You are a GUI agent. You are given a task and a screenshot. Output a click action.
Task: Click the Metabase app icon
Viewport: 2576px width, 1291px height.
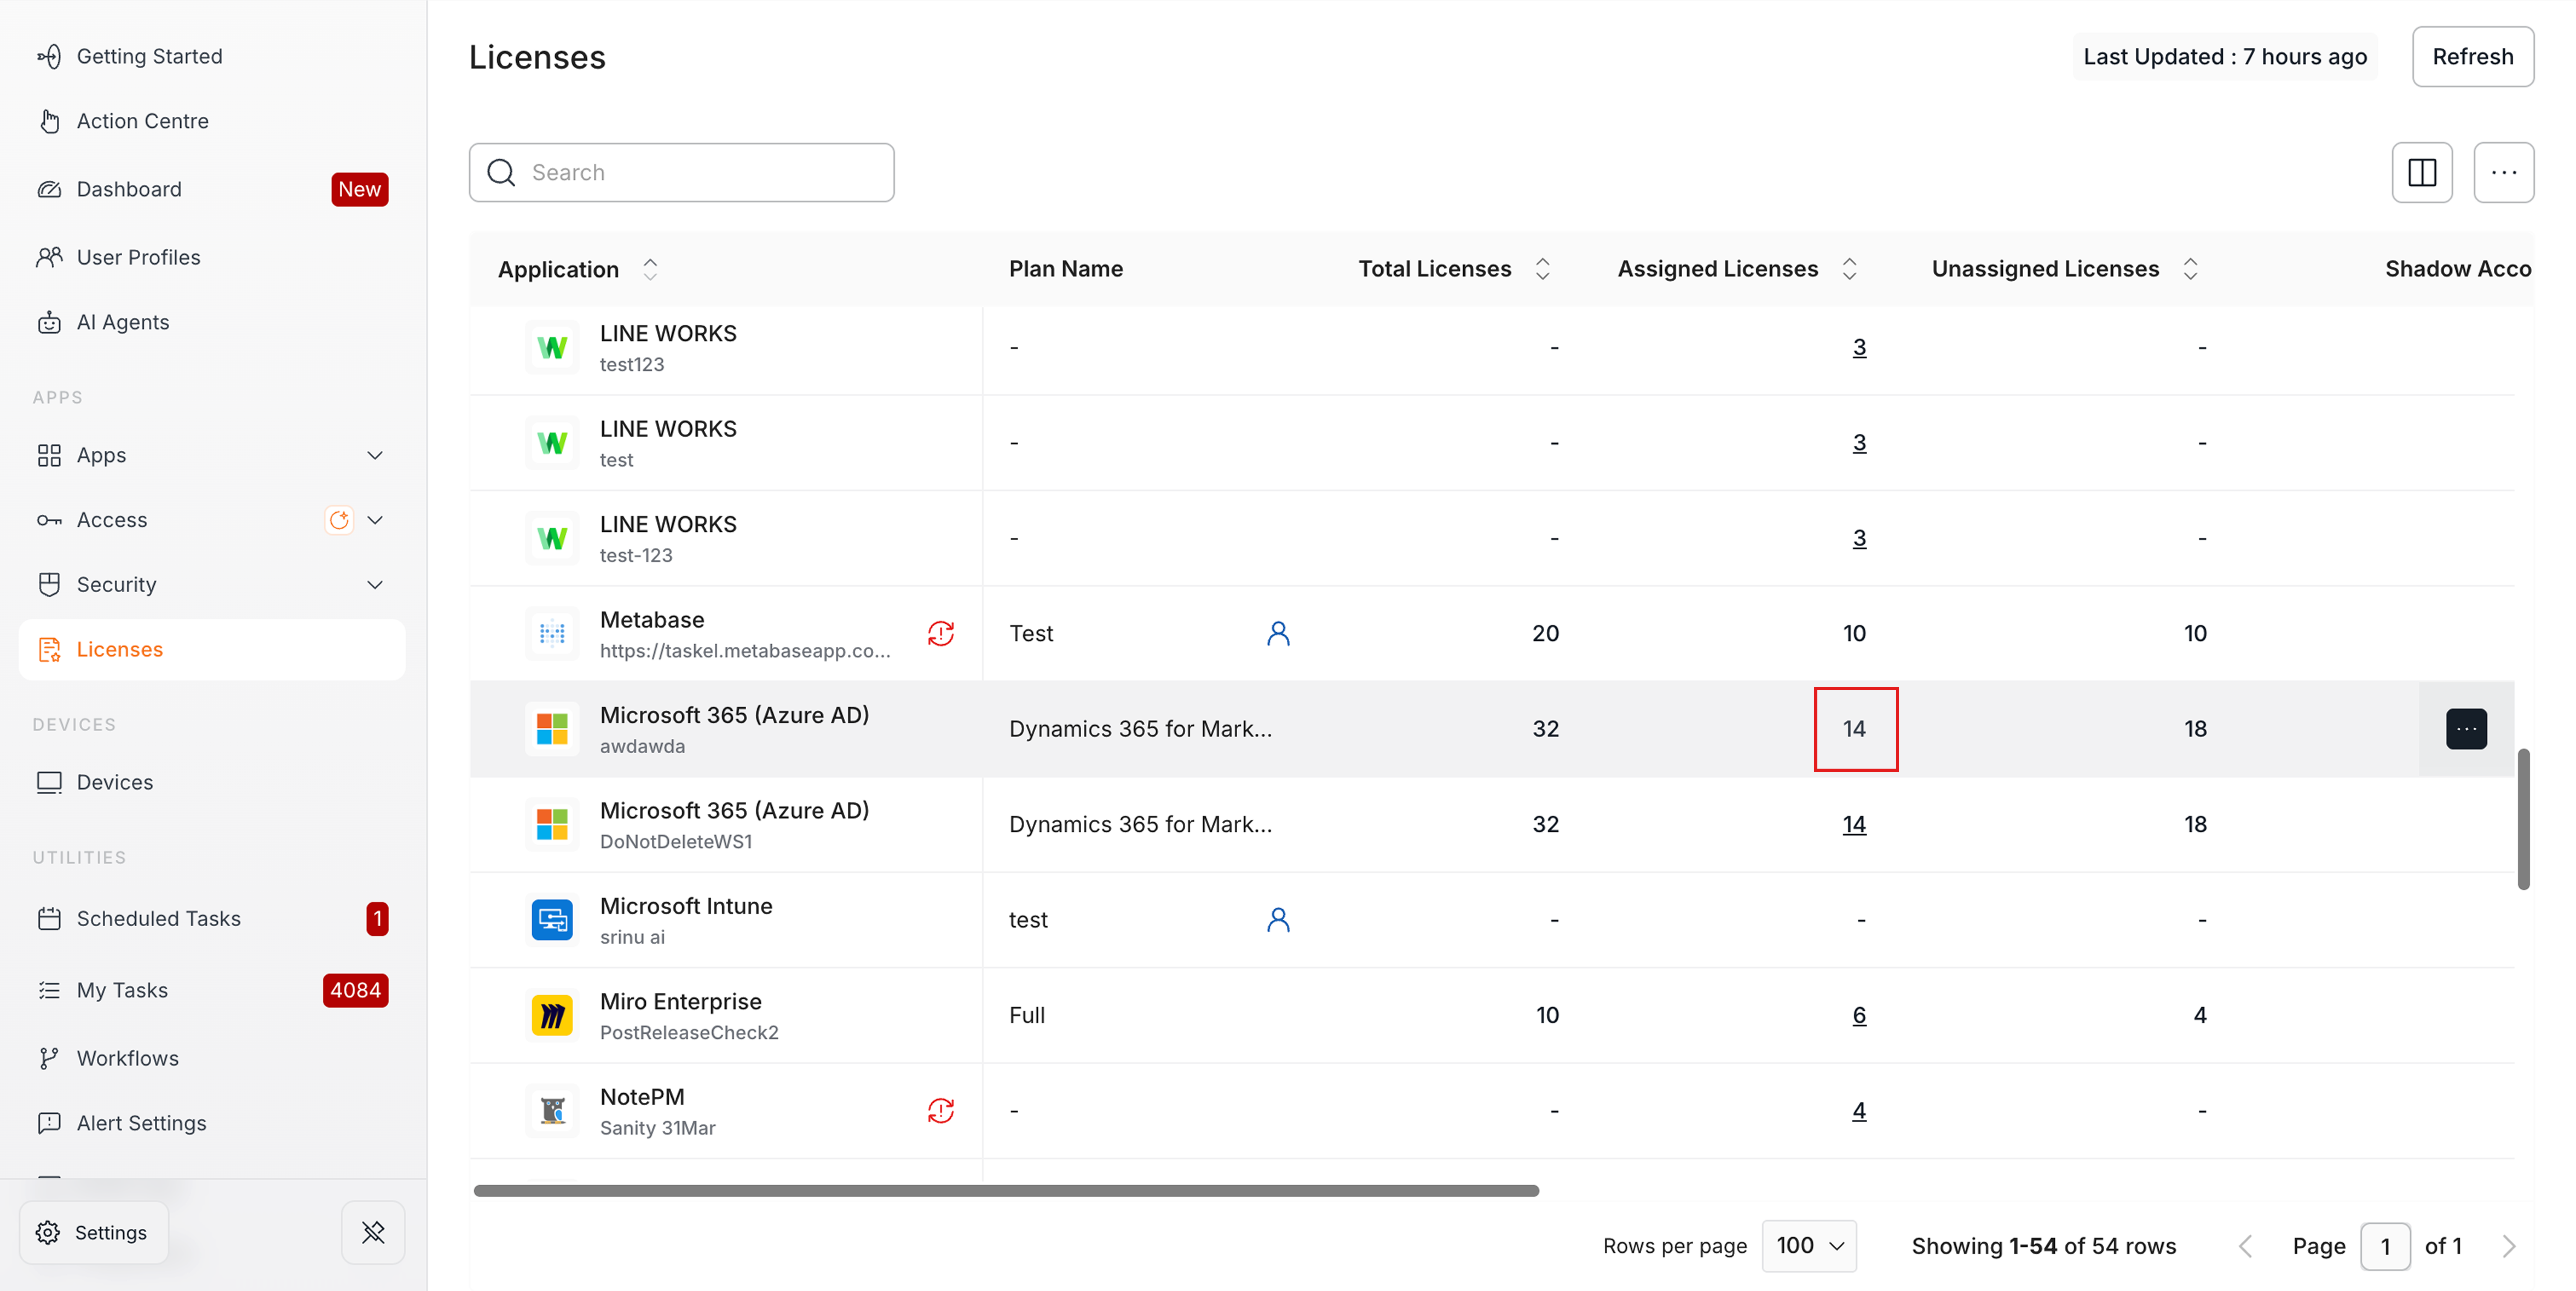click(x=552, y=633)
